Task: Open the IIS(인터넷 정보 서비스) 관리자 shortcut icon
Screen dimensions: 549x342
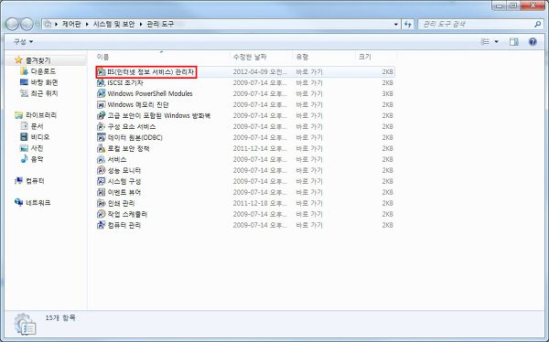Action: pyautogui.click(x=102, y=72)
